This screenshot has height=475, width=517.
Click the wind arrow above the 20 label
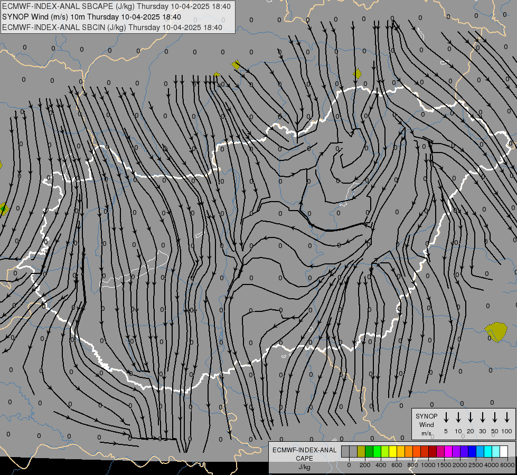pos(470,417)
